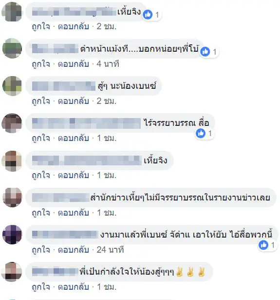Click 'ตอบกลับ' under 'สำนักข่าวเหี้ยๆ' comment

point(74,213)
